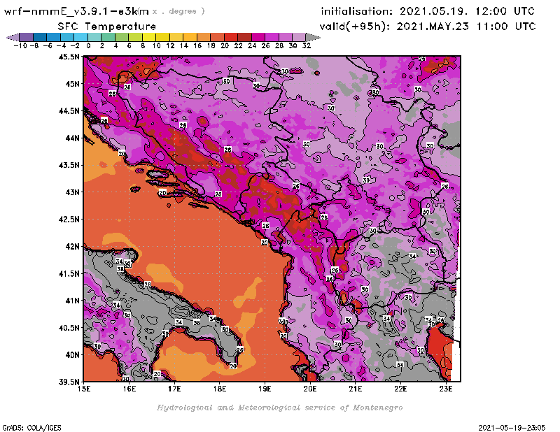Pick legend swatch between -4 and -2
The height and width of the screenshot is (432, 560).
click(x=66, y=37)
